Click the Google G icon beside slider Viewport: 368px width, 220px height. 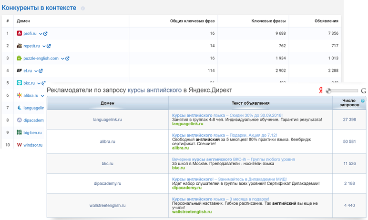(363, 90)
